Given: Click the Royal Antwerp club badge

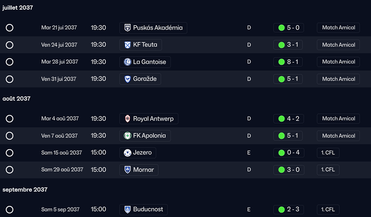Looking at the screenshot, I should tap(127, 119).
